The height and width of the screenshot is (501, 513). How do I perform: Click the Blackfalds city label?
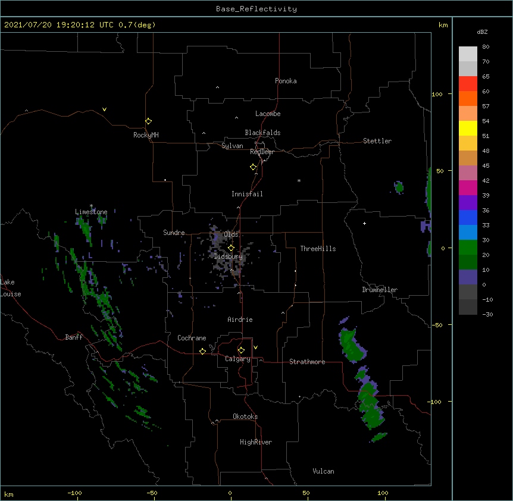[262, 133]
